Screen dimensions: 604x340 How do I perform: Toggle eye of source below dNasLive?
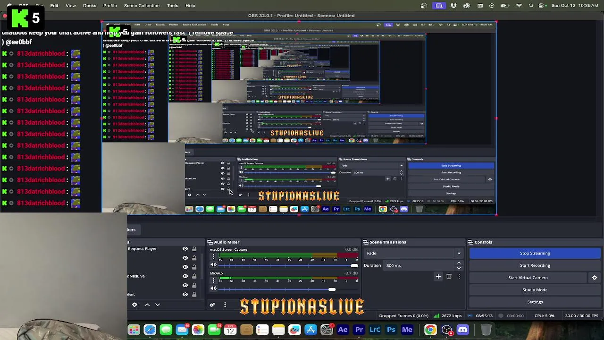[185, 285]
